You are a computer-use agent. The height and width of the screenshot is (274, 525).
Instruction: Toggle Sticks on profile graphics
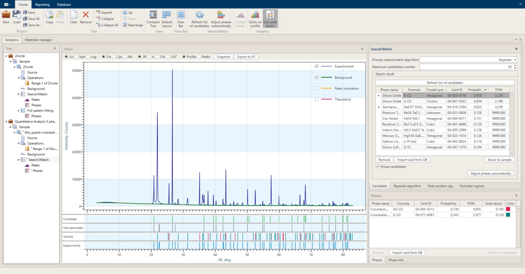255,15
